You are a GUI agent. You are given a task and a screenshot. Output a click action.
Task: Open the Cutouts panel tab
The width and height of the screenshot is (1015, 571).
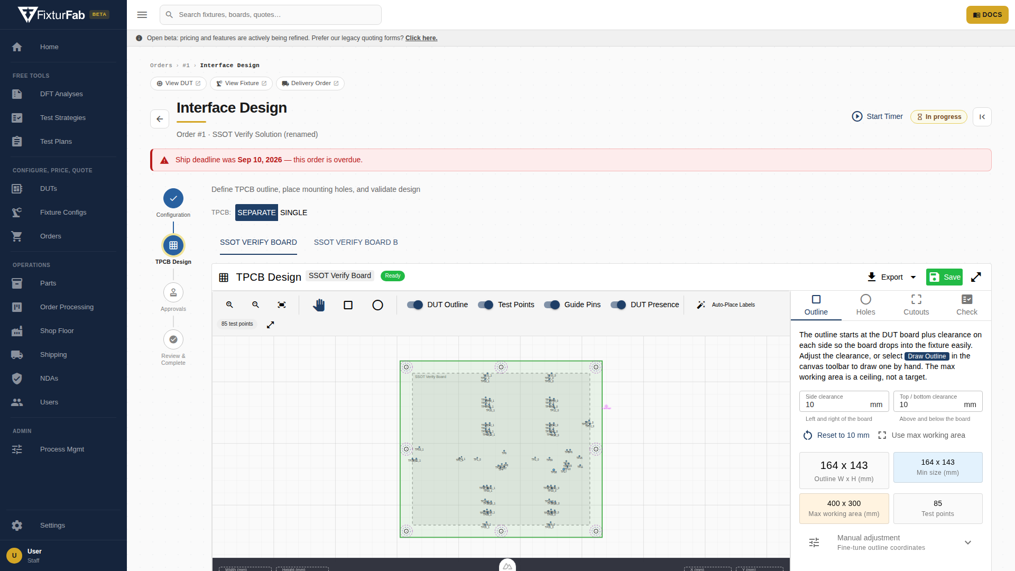916,305
